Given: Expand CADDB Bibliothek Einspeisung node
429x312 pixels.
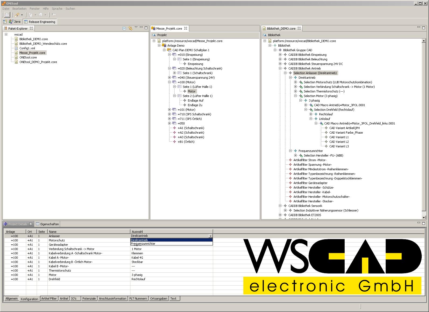Looking at the screenshot, I should (x=280, y=55).
